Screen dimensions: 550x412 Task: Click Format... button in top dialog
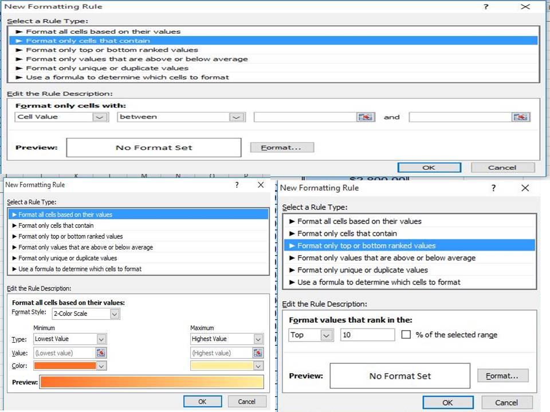point(282,148)
